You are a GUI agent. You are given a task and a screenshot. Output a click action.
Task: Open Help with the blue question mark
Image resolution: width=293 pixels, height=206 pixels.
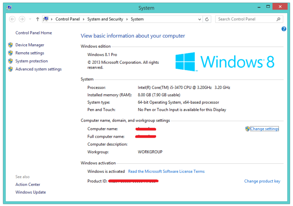point(284,29)
